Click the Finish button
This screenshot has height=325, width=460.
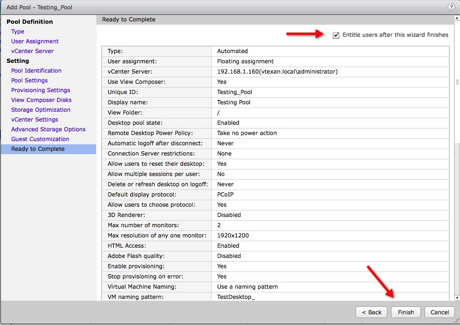[x=405, y=312]
